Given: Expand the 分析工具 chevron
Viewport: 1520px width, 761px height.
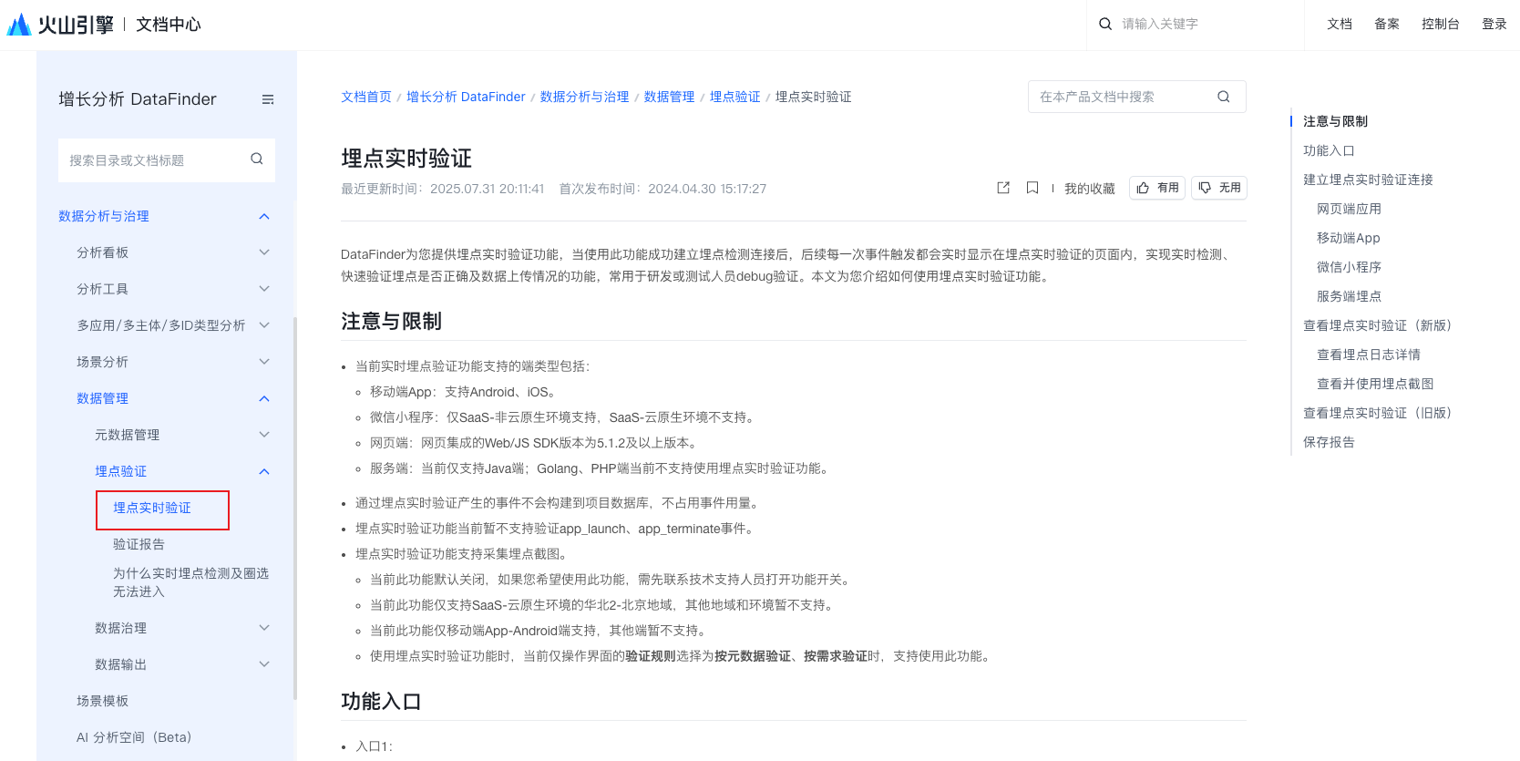Looking at the screenshot, I should pos(264,289).
